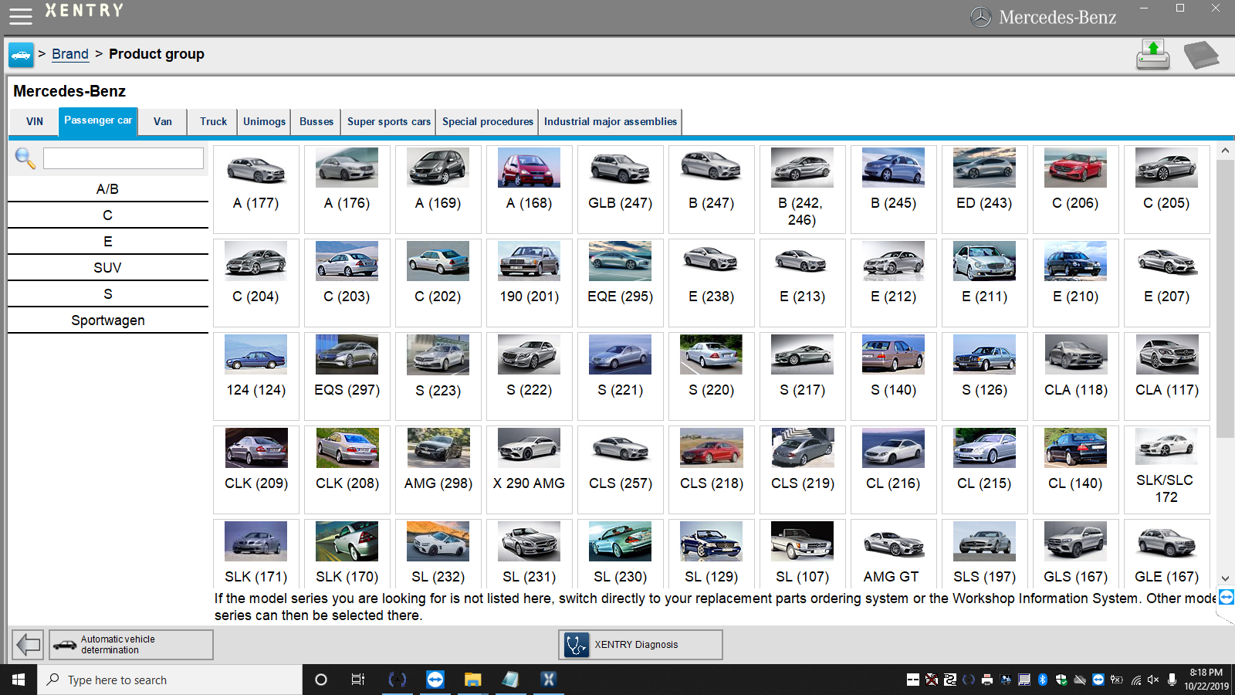Filter by the C category

[108, 215]
